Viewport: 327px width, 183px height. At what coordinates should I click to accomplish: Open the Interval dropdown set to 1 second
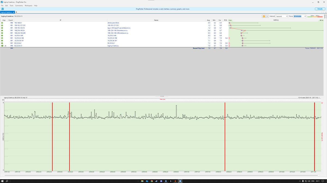tap(281, 16)
